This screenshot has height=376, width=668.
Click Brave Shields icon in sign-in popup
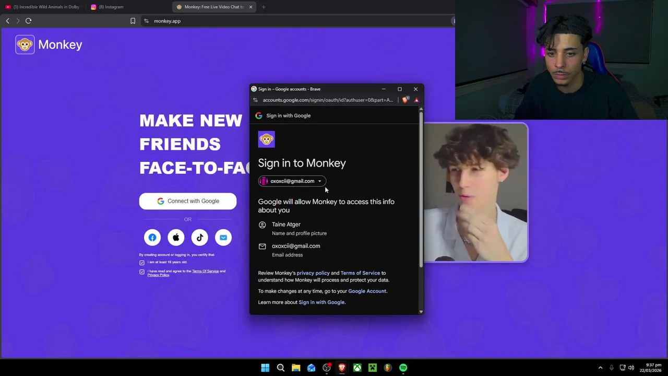(405, 100)
